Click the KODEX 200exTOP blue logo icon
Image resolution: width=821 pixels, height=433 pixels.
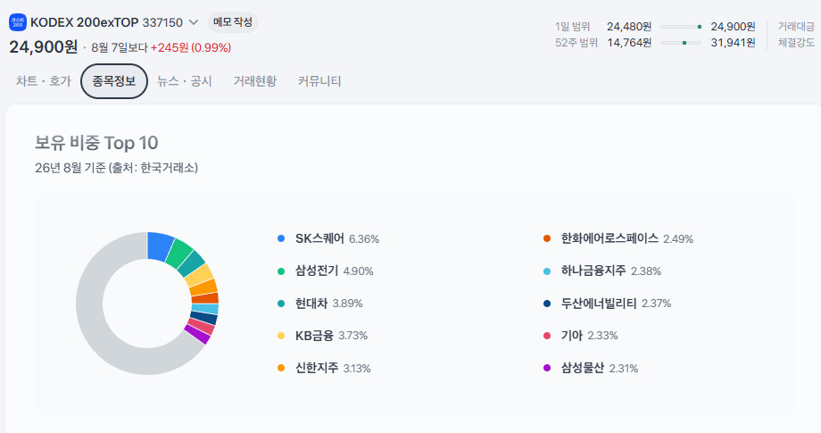coord(18,22)
